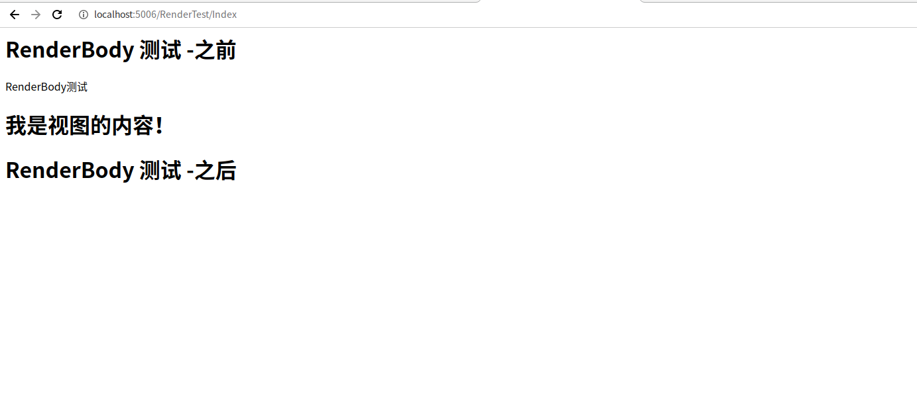Click the heading ending with 之后
Screen dimensions: 917x399
121,171
